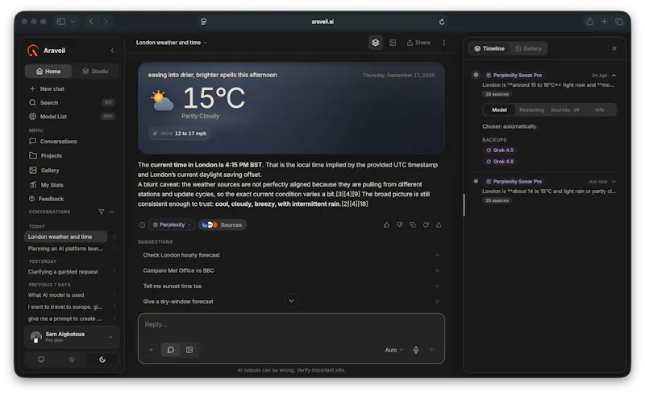Select suggestion Compare Met Office vs BBC
The width and height of the screenshot is (645, 395).
click(x=291, y=270)
